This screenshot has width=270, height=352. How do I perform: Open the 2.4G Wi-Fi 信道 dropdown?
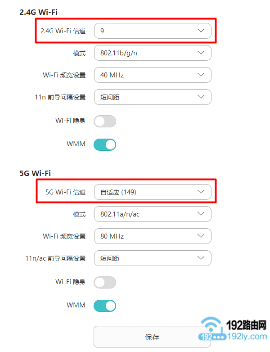[x=152, y=31]
